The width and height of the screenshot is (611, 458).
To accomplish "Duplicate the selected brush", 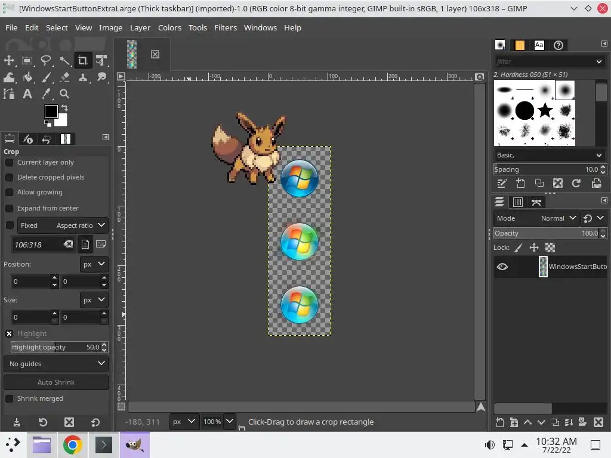I will tap(539, 184).
